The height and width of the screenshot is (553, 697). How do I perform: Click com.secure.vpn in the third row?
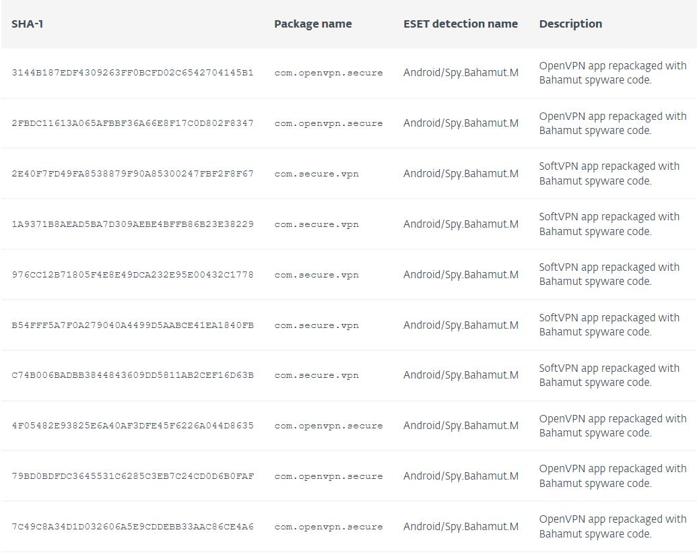click(316, 174)
